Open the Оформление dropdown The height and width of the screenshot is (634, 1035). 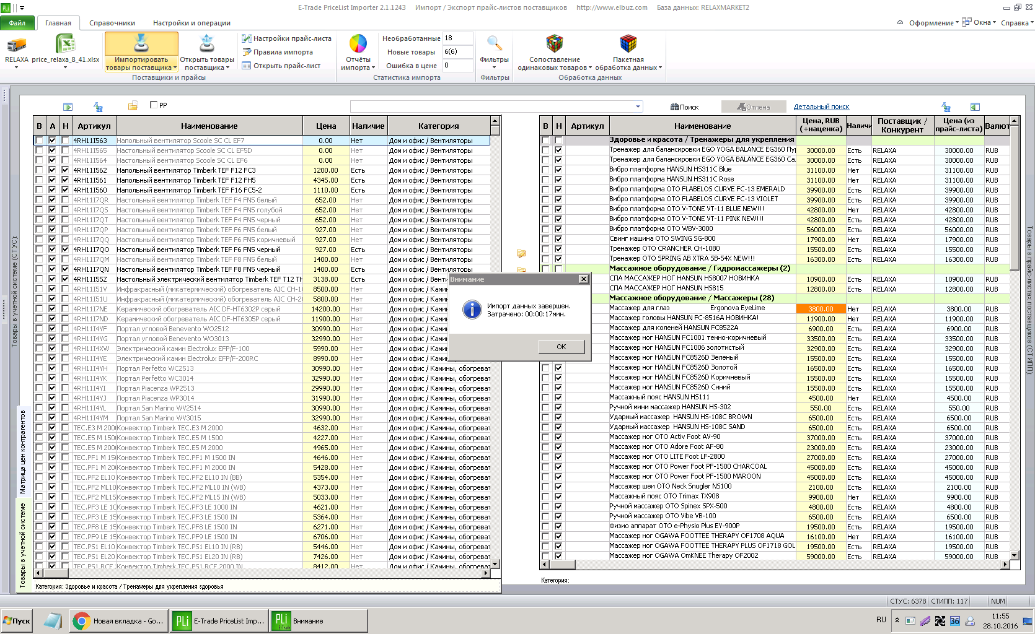933,23
